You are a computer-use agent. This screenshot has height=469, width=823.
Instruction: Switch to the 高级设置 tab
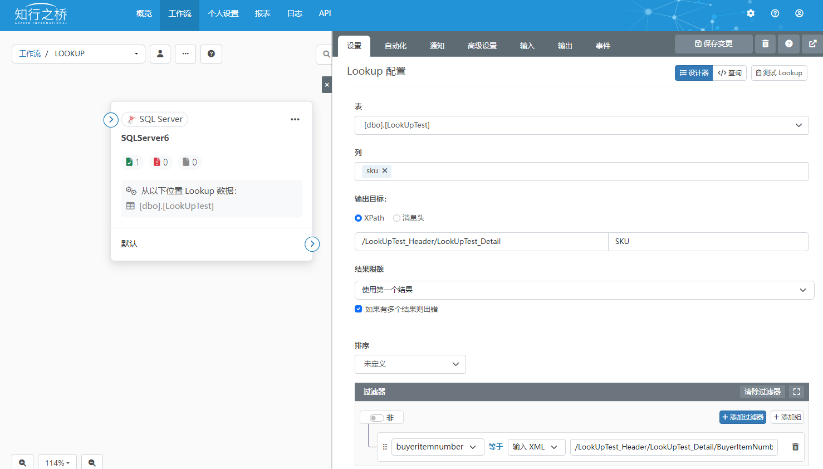click(482, 46)
